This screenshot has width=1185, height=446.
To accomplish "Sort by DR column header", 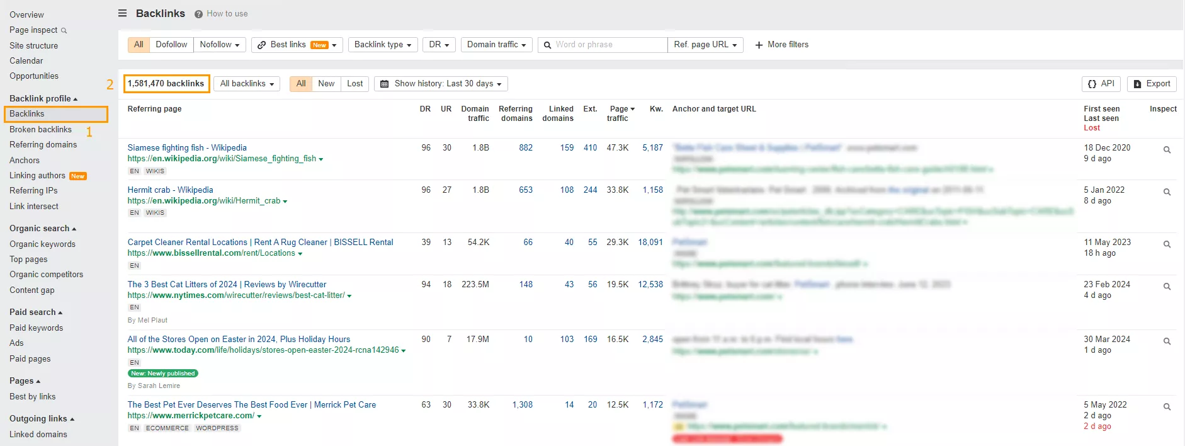I will [425, 109].
